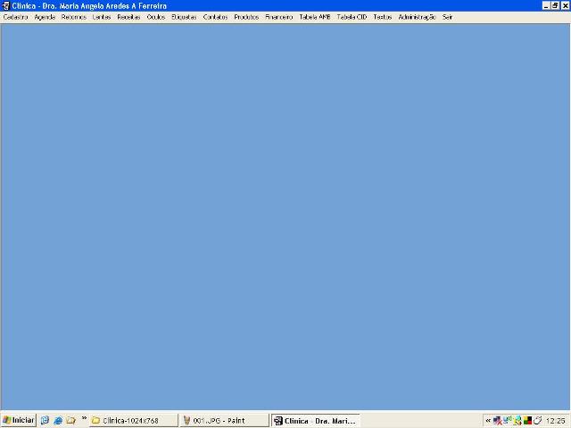Click the red and green tray icon
Screen dimensions: 571x428
point(527,421)
